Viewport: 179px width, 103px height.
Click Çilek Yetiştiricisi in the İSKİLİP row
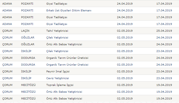tap(57, 51)
